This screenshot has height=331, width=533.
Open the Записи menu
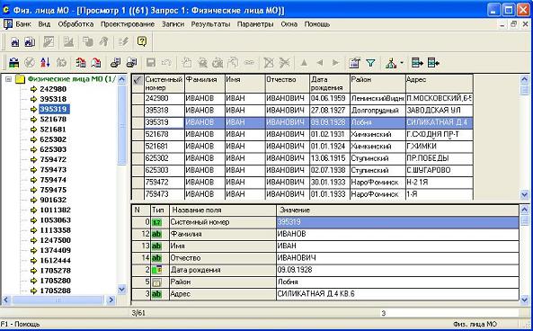point(173,24)
